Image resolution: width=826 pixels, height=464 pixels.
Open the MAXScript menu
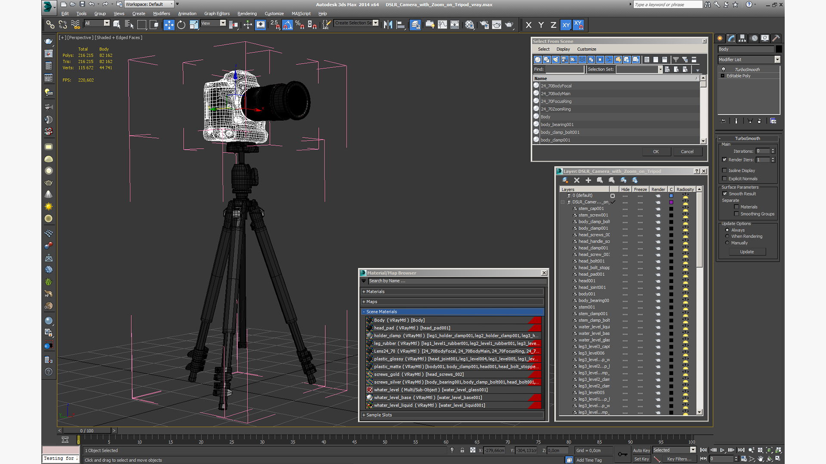(301, 14)
